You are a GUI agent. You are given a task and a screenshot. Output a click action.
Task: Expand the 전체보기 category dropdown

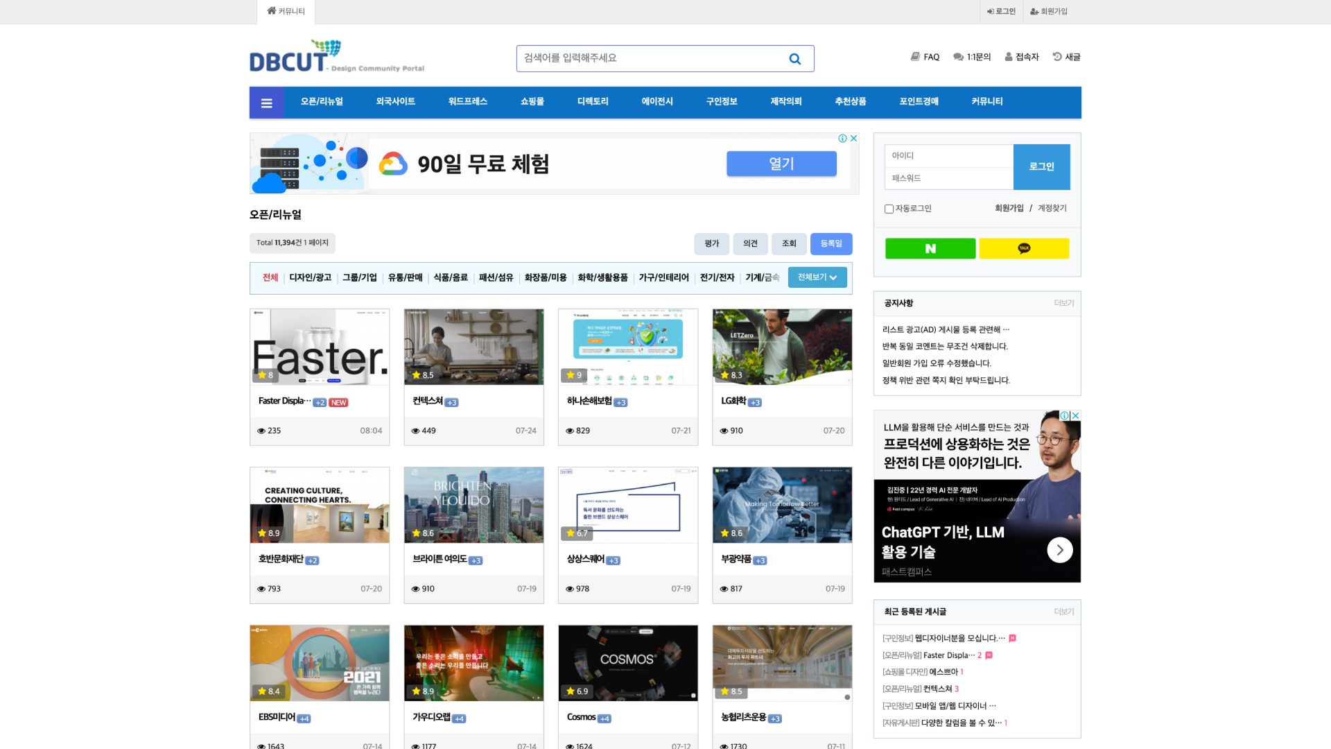coord(817,277)
